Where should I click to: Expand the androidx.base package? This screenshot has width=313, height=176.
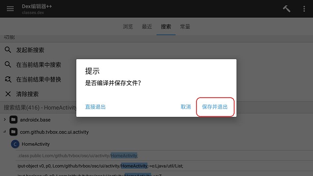(x=4, y=119)
